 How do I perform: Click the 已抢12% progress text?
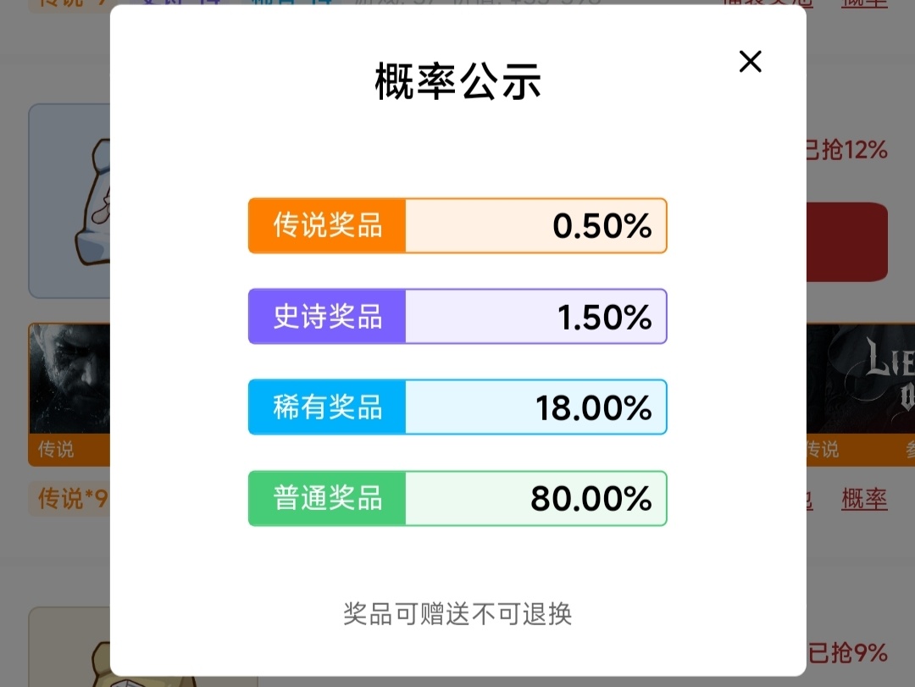[x=846, y=151]
